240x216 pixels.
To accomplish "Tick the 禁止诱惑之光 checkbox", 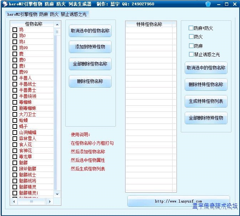I will pos(191,54).
